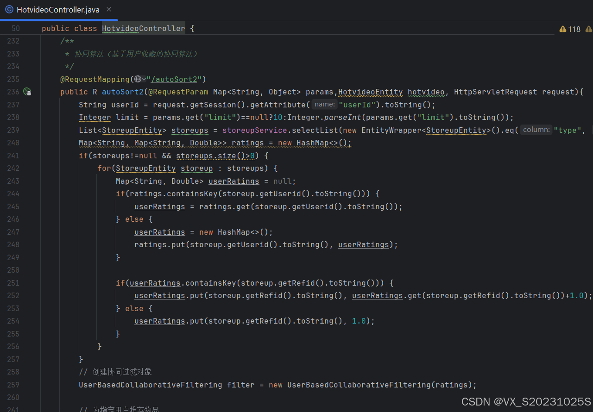The width and height of the screenshot is (593, 412).
Task: Click the globe icon inside @RequestMapping
Action: click(138, 79)
